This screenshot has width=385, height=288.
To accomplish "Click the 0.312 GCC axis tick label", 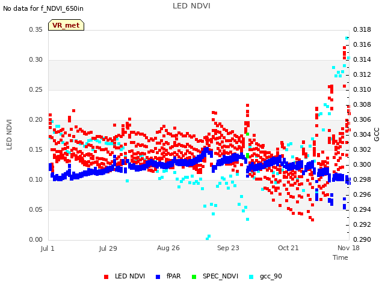I will point(362,74).
